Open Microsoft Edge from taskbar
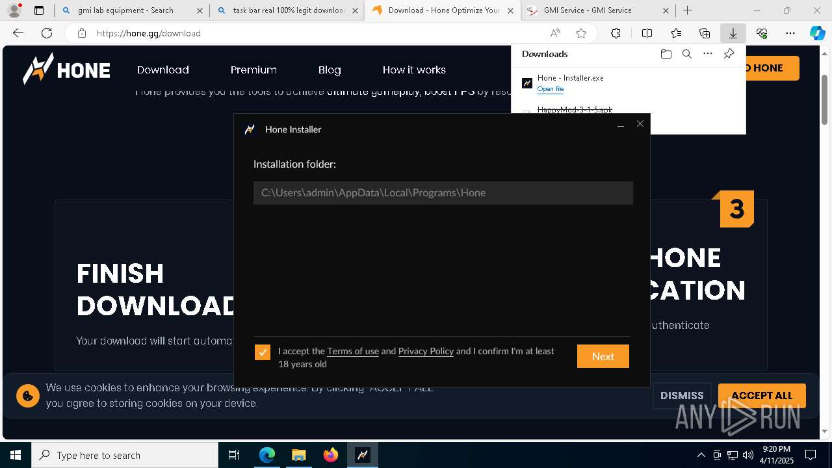 (x=267, y=455)
